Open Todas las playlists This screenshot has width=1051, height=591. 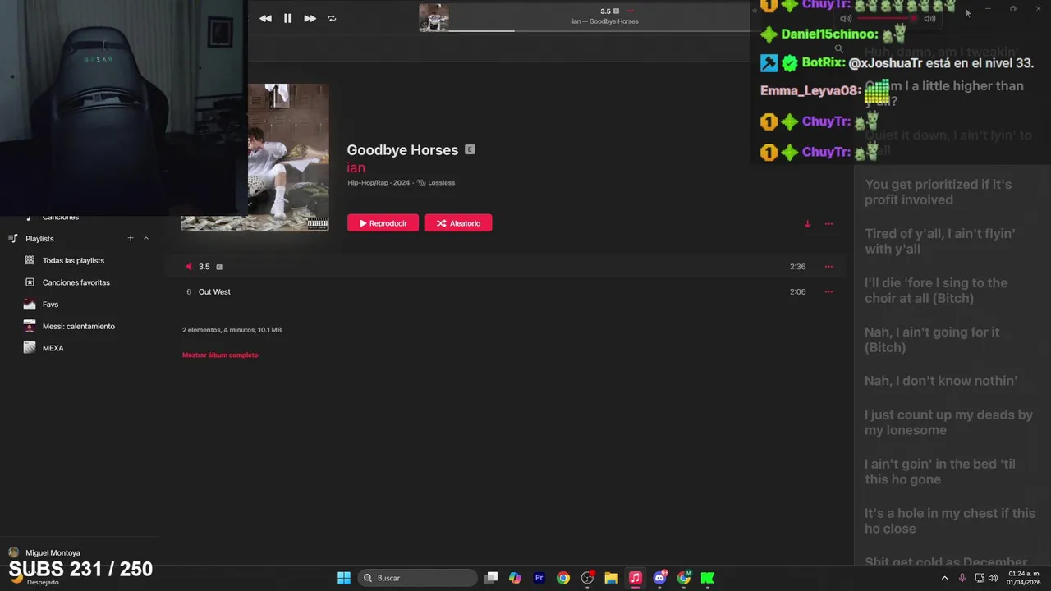click(x=73, y=260)
